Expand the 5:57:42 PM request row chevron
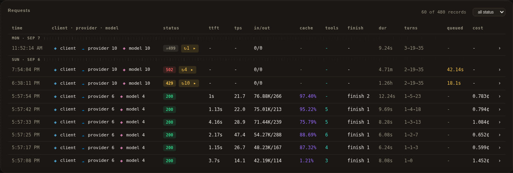Image resolution: width=513 pixels, height=173 pixels. point(499,109)
